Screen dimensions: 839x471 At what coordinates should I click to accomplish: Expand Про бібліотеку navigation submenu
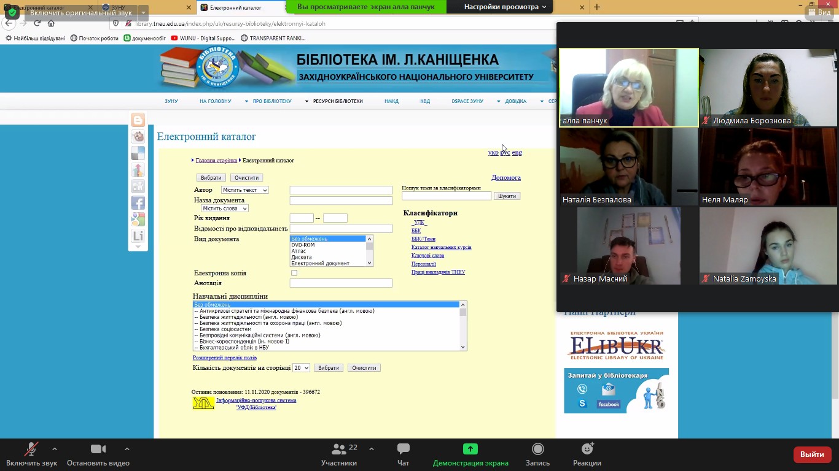[x=268, y=101]
